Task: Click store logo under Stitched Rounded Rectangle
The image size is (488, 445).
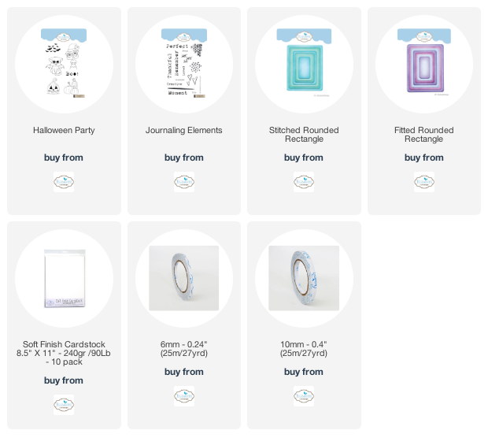Action: tap(304, 182)
